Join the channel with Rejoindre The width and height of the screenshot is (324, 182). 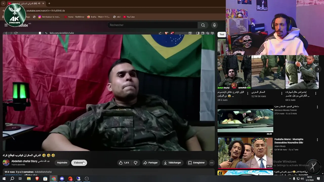click(x=62, y=163)
